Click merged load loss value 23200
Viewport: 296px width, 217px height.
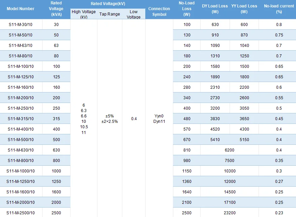[230, 213]
